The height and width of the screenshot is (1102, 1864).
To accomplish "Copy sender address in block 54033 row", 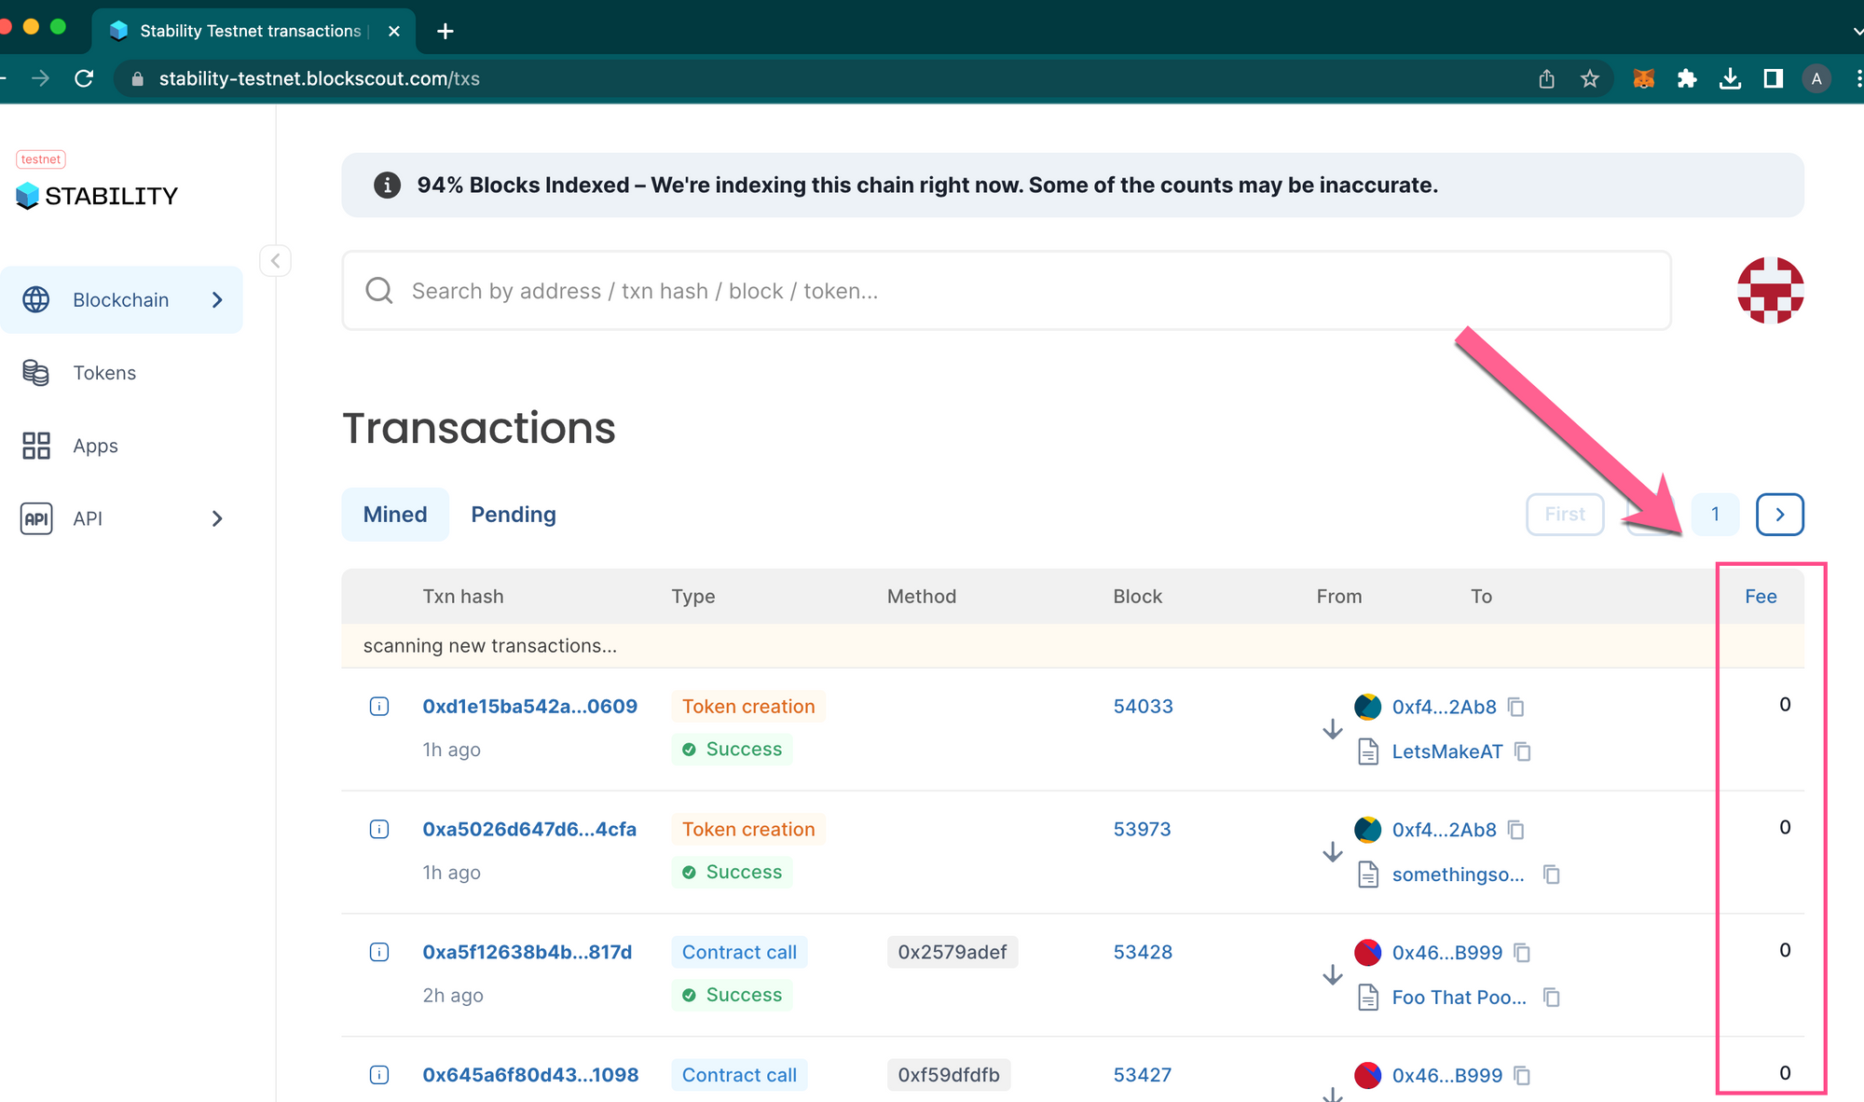I will tap(1516, 707).
